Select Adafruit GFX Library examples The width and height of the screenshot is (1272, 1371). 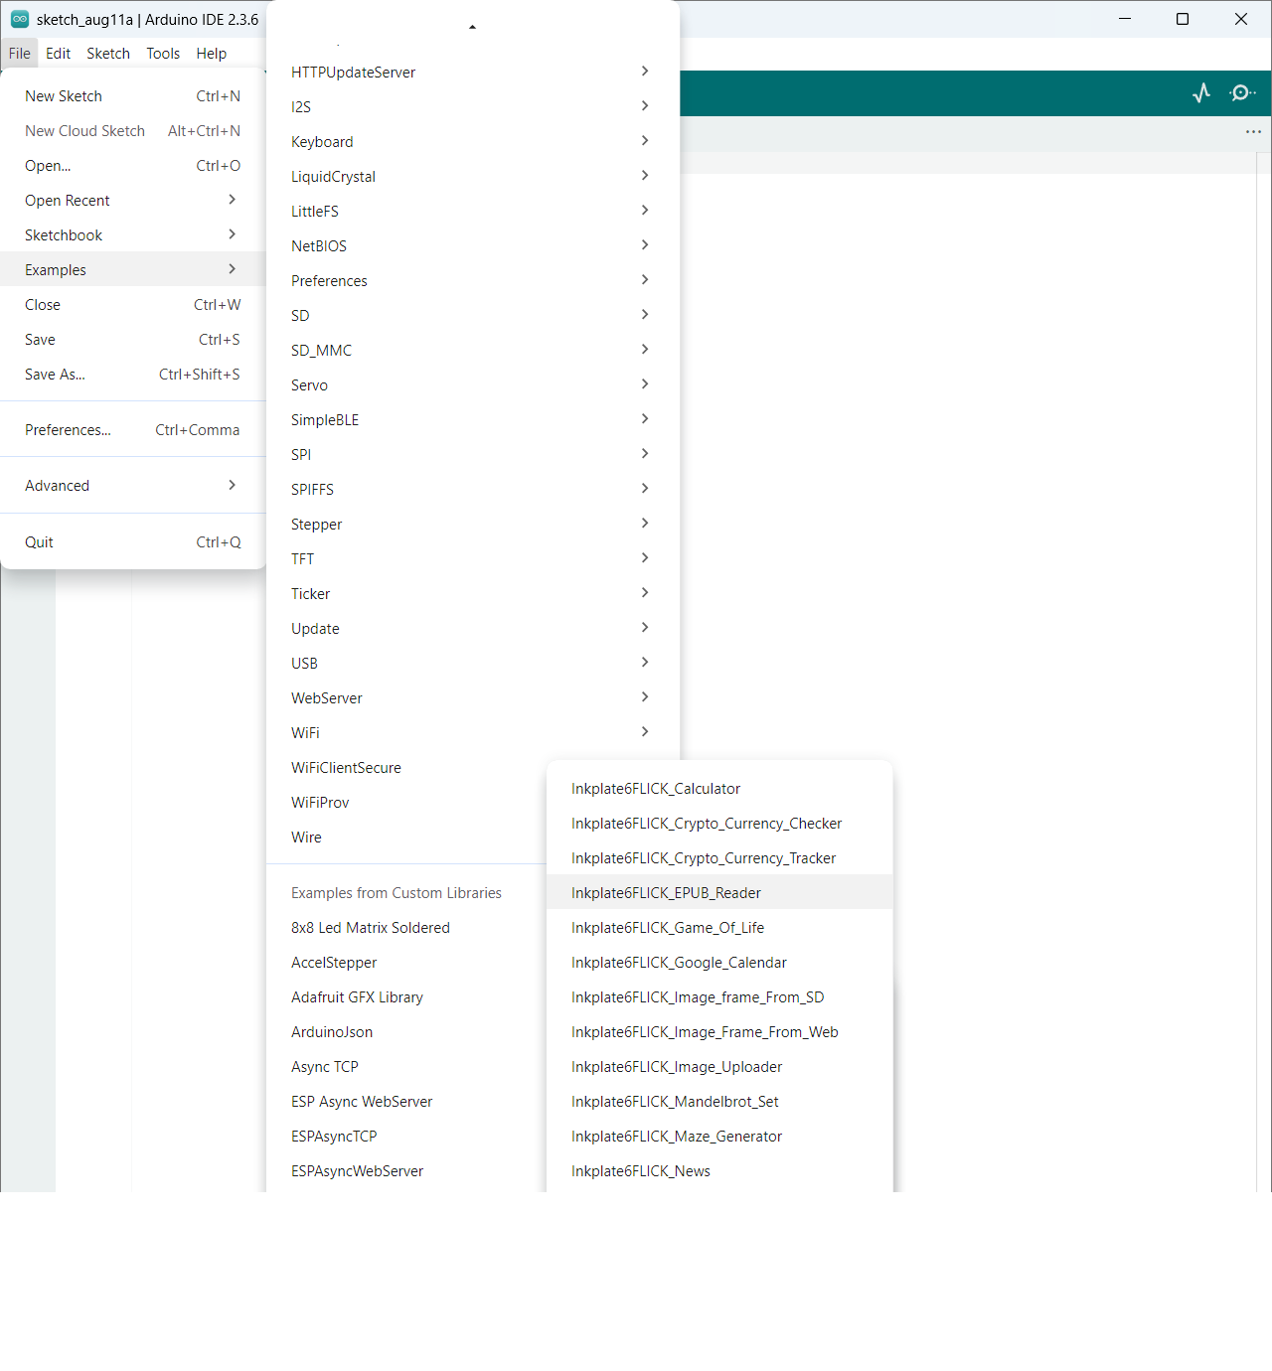357,997
